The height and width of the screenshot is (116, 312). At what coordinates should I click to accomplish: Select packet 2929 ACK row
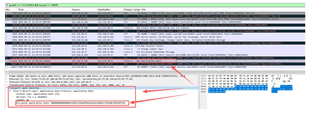click(155, 22)
